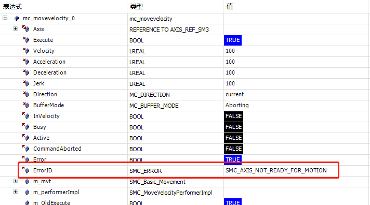Click the Deceleration expression name
This screenshot has width=370, height=205.
[x=50, y=72]
